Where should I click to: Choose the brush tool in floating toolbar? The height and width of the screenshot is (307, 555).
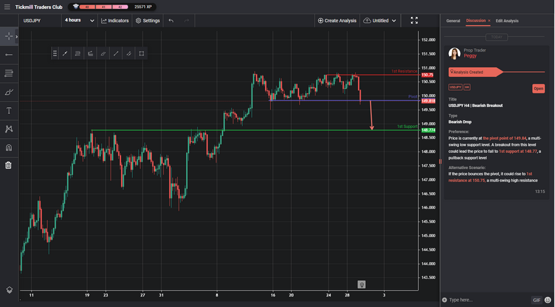(x=103, y=54)
